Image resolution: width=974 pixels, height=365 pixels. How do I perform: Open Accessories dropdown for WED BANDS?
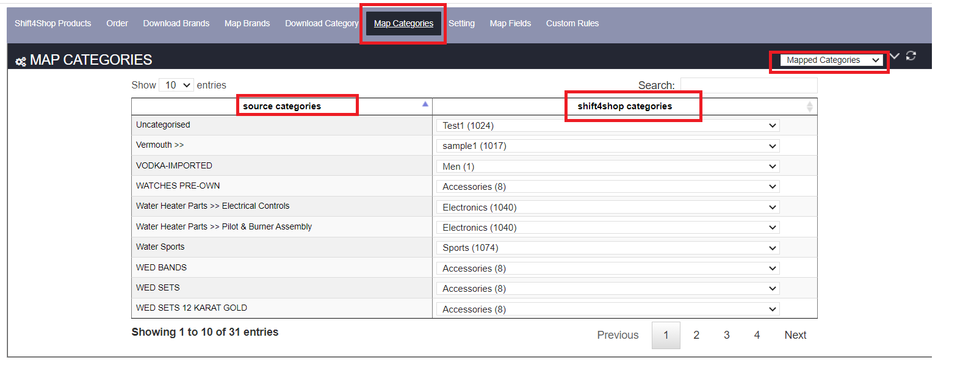pyautogui.click(x=608, y=268)
